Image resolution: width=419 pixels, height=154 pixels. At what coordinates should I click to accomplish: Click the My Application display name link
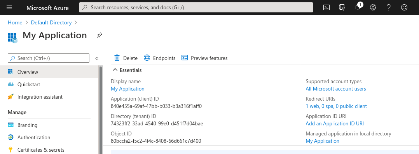pos(127,89)
